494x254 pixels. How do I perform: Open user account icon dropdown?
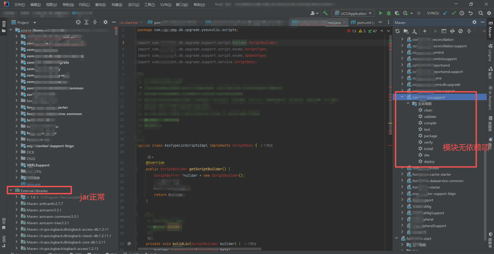[x=314, y=13]
